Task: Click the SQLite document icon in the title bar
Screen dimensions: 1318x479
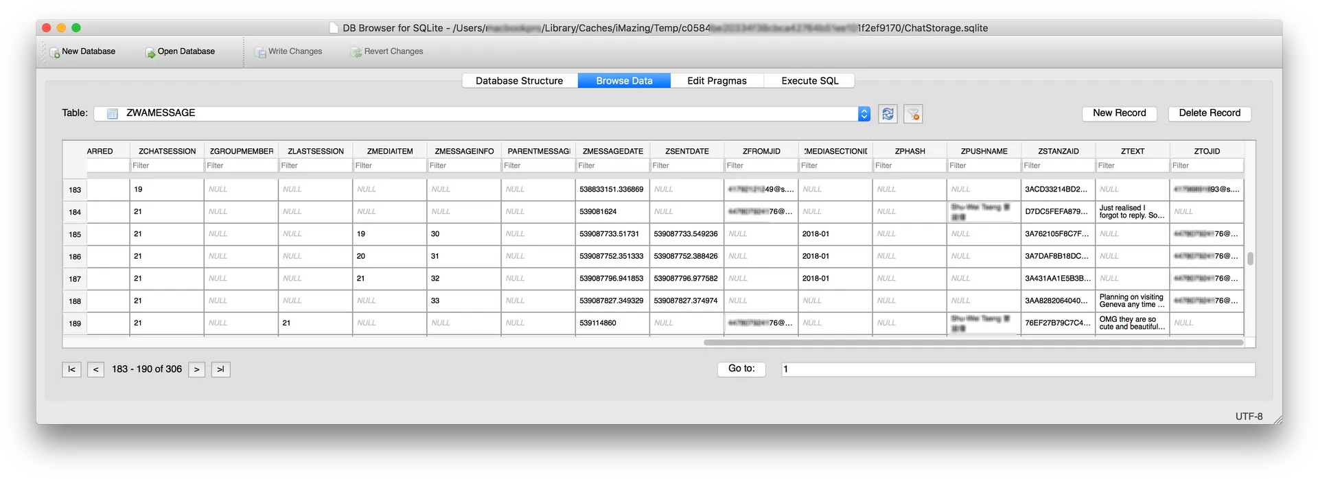Action: point(334,28)
